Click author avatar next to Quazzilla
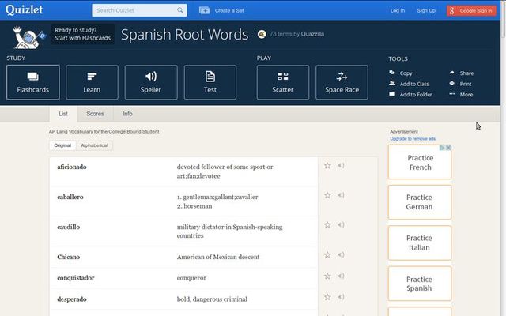 pyautogui.click(x=262, y=34)
